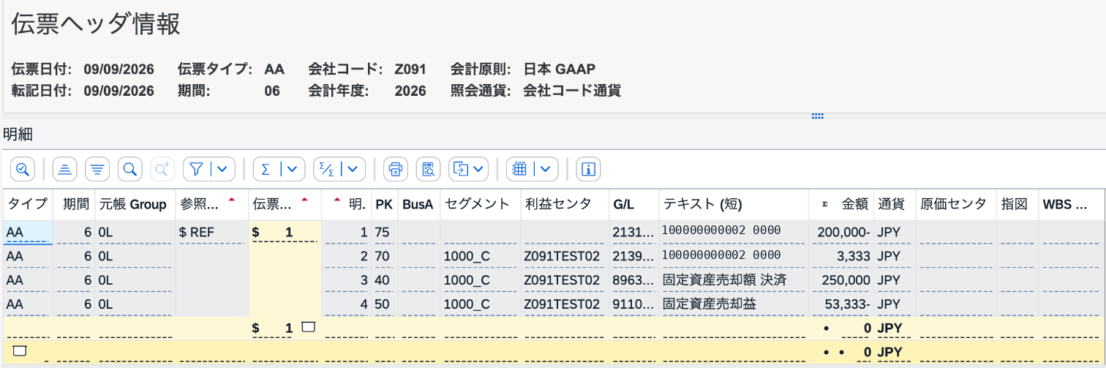Viewport: 1106px width, 368px height.
Task: Click the 明細 section label
Action: (18, 134)
